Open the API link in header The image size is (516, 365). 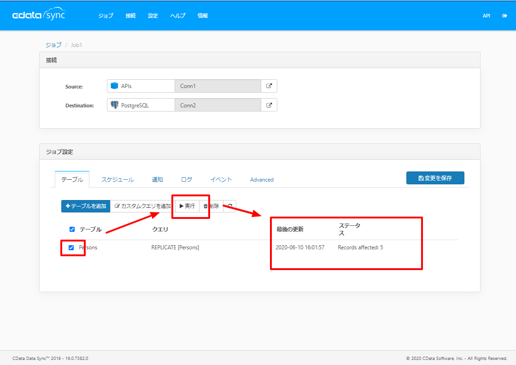487,16
